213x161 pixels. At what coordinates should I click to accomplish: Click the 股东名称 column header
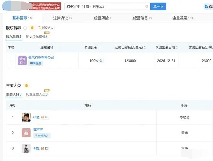47,47
